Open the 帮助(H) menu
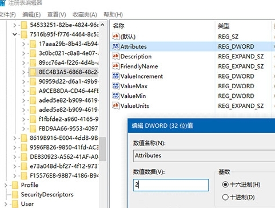 pos(113,15)
